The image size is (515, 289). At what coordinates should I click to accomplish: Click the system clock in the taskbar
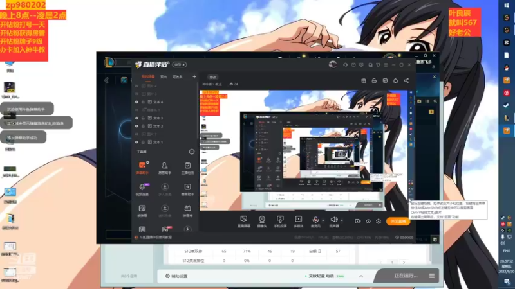(507, 267)
